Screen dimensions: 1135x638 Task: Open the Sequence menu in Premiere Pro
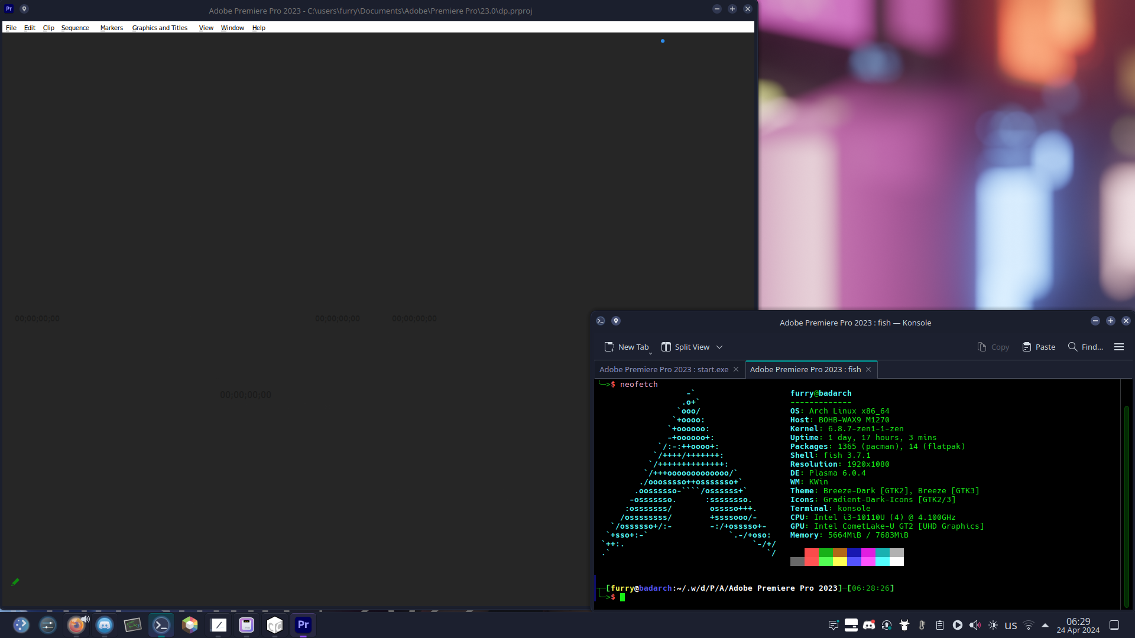click(x=75, y=28)
